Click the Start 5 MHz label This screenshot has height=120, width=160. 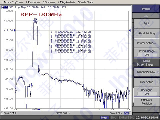10,113
